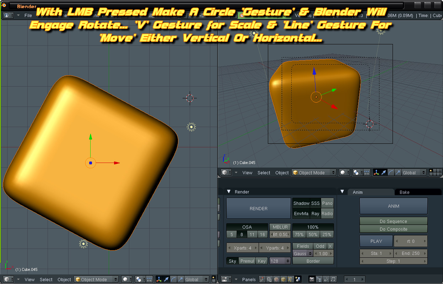Screen dimensions: 443x284
Task: Toggle the Border render option
Action: [313, 261]
